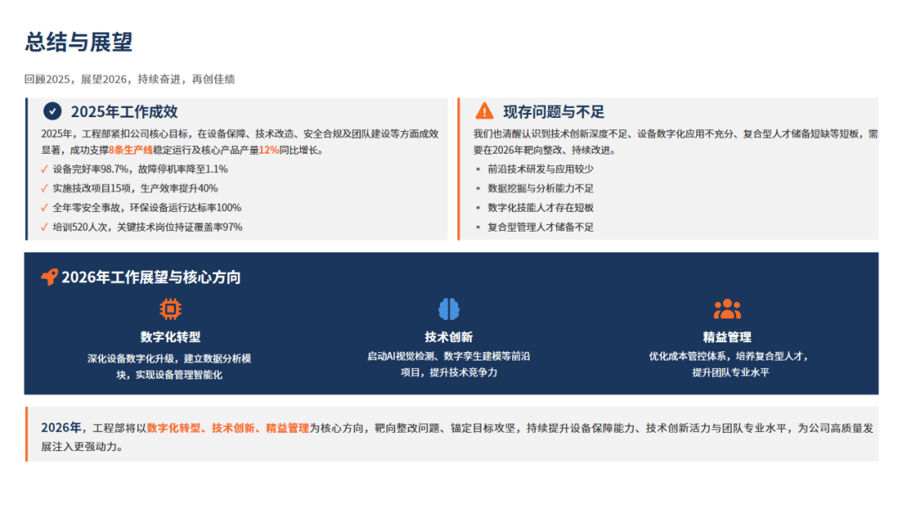Click the orange 12% growth figure

(x=269, y=150)
